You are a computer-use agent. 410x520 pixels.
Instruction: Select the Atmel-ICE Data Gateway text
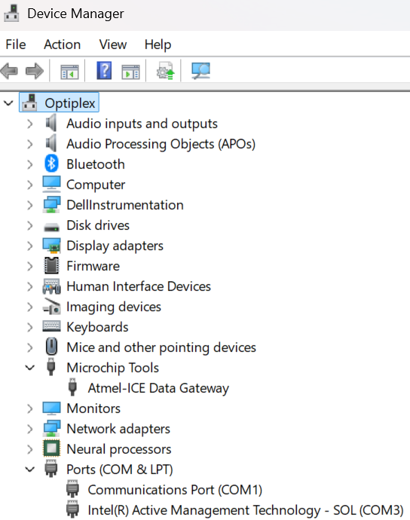tap(158, 388)
